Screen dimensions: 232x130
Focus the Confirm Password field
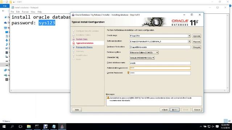160,73
